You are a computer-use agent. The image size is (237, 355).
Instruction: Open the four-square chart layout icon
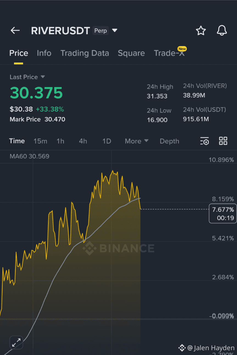pyautogui.click(x=223, y=141)
